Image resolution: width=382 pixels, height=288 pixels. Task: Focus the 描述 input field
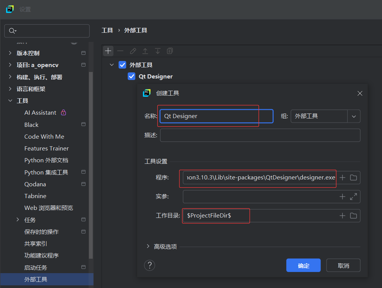click(260, 135)
